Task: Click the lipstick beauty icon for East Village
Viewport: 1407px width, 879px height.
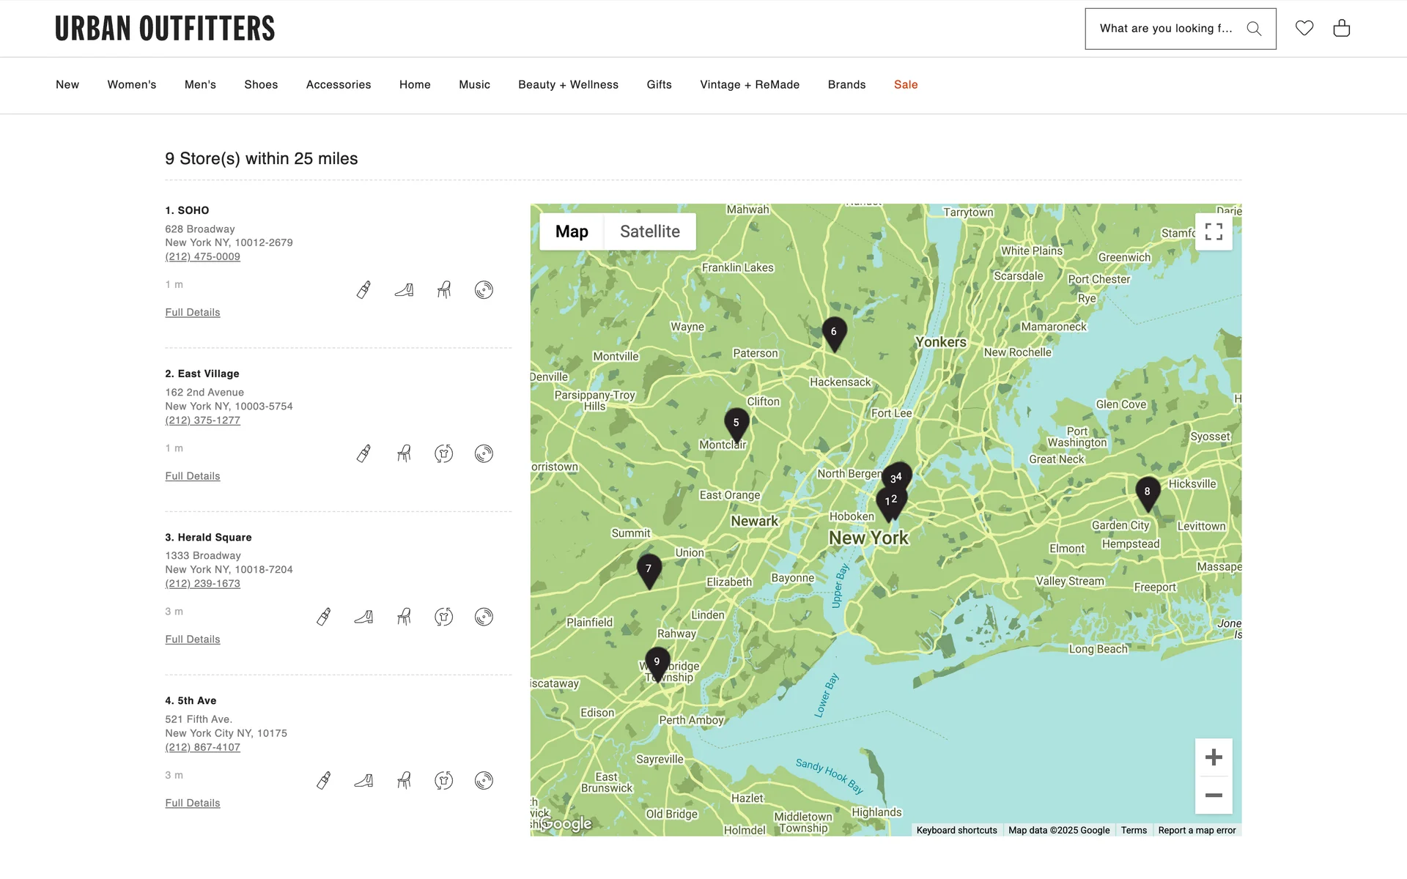Action: pos(363,453)
